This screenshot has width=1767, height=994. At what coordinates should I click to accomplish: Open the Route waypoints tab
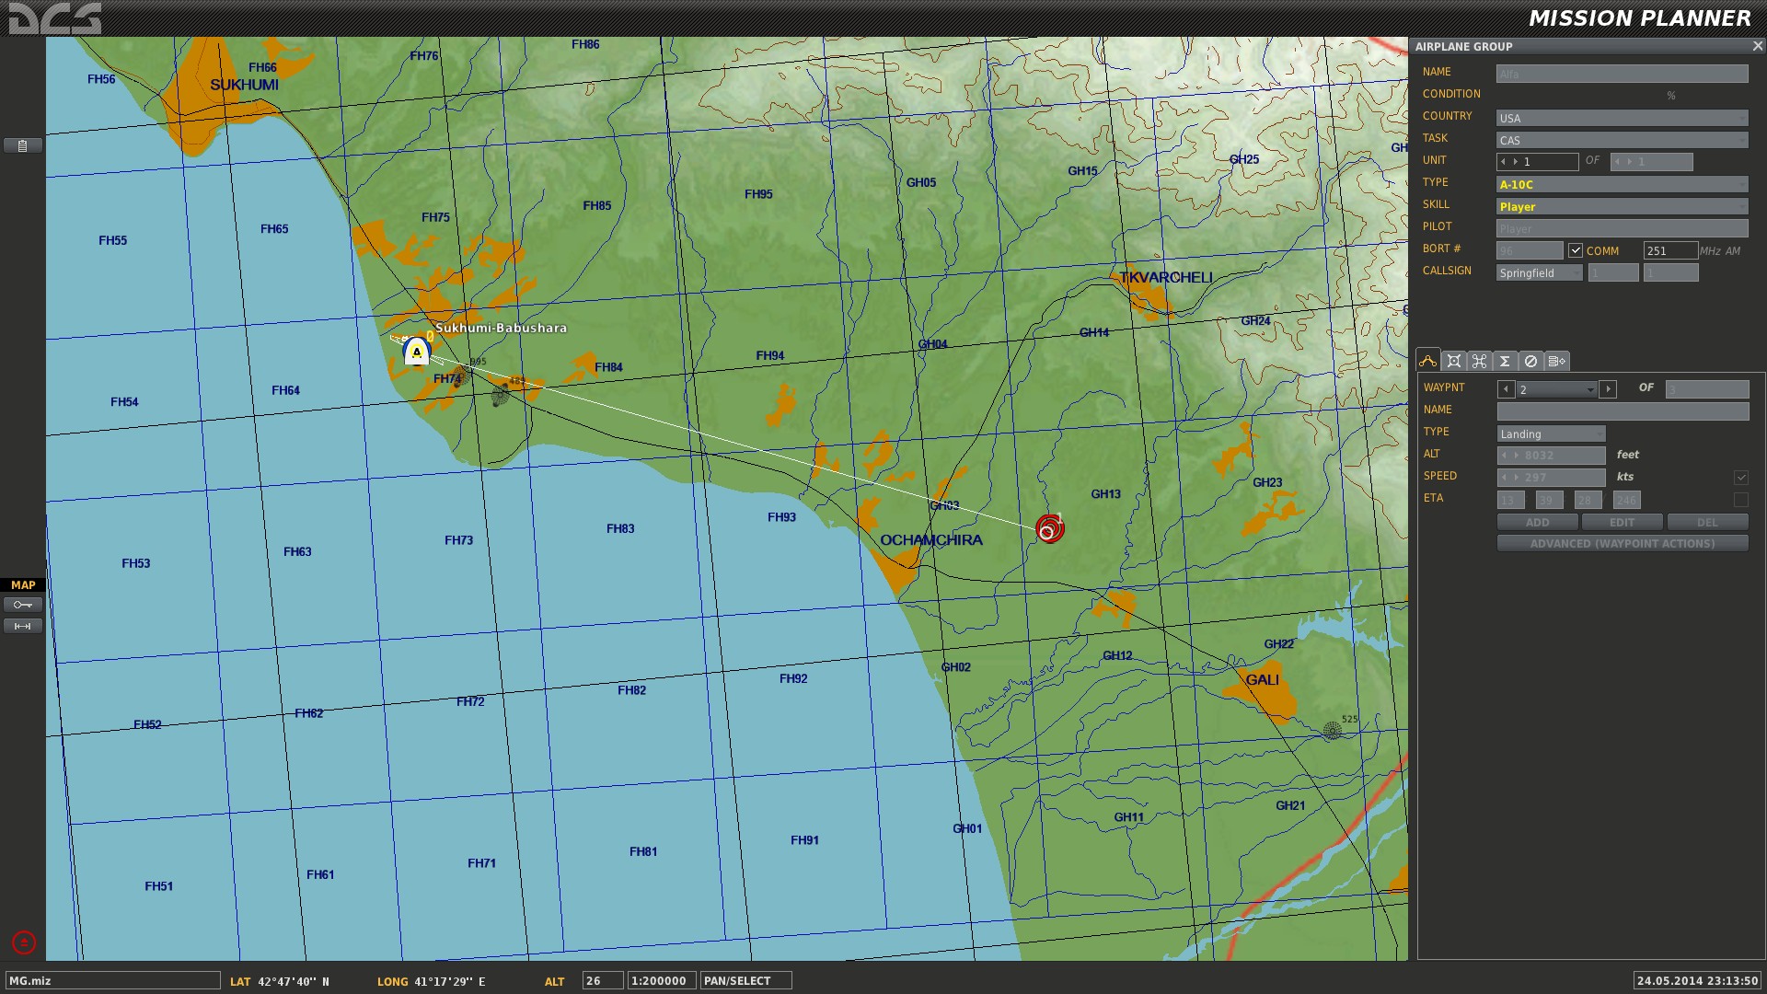coord(1428,361)
